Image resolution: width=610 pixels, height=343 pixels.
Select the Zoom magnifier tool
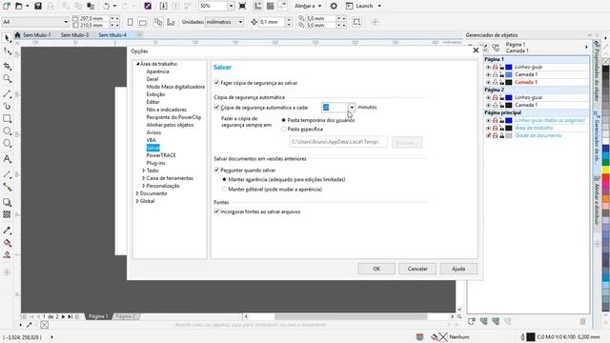pos(7,78)
